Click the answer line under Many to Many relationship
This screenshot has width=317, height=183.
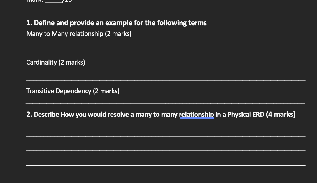coord(165,51)
